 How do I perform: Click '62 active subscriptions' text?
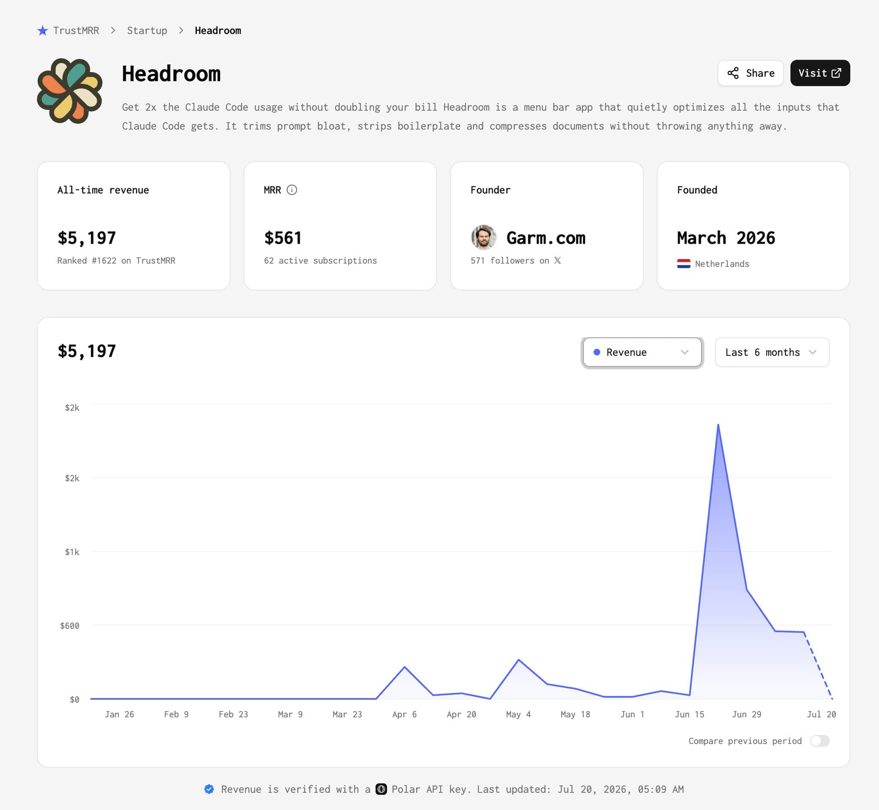(320, 260)
